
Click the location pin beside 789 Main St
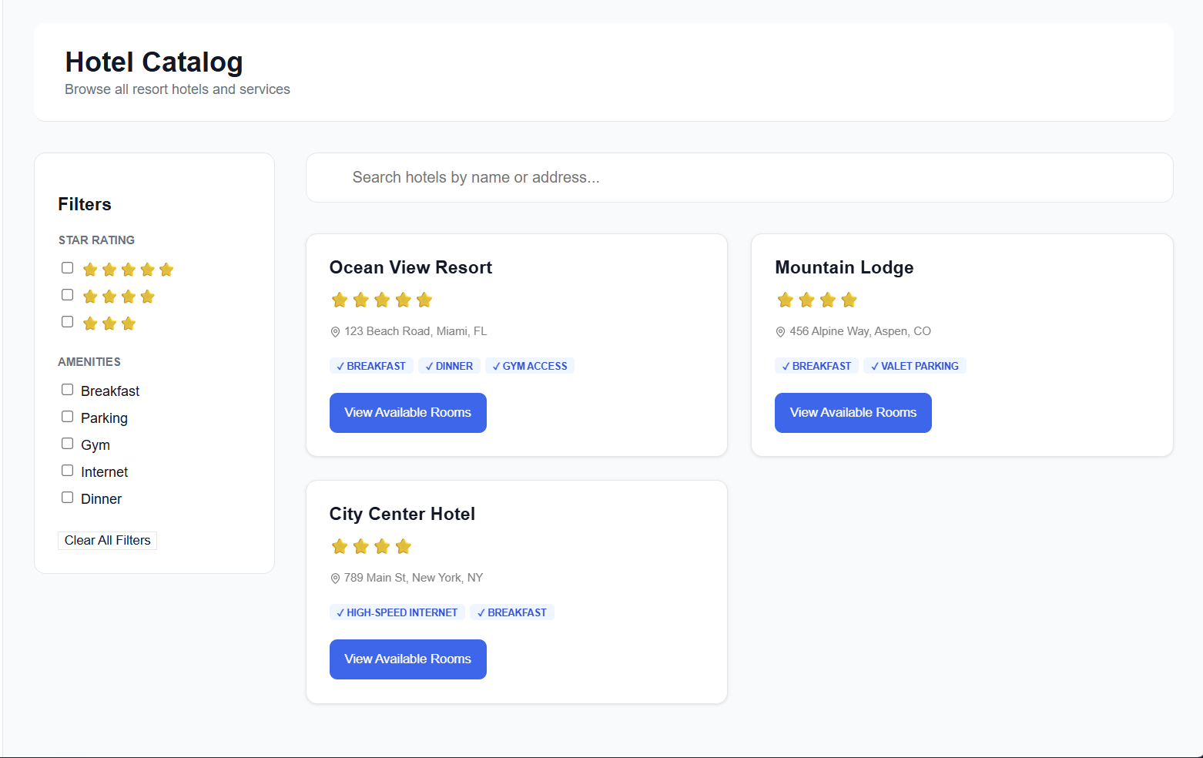tap(335, 579)
